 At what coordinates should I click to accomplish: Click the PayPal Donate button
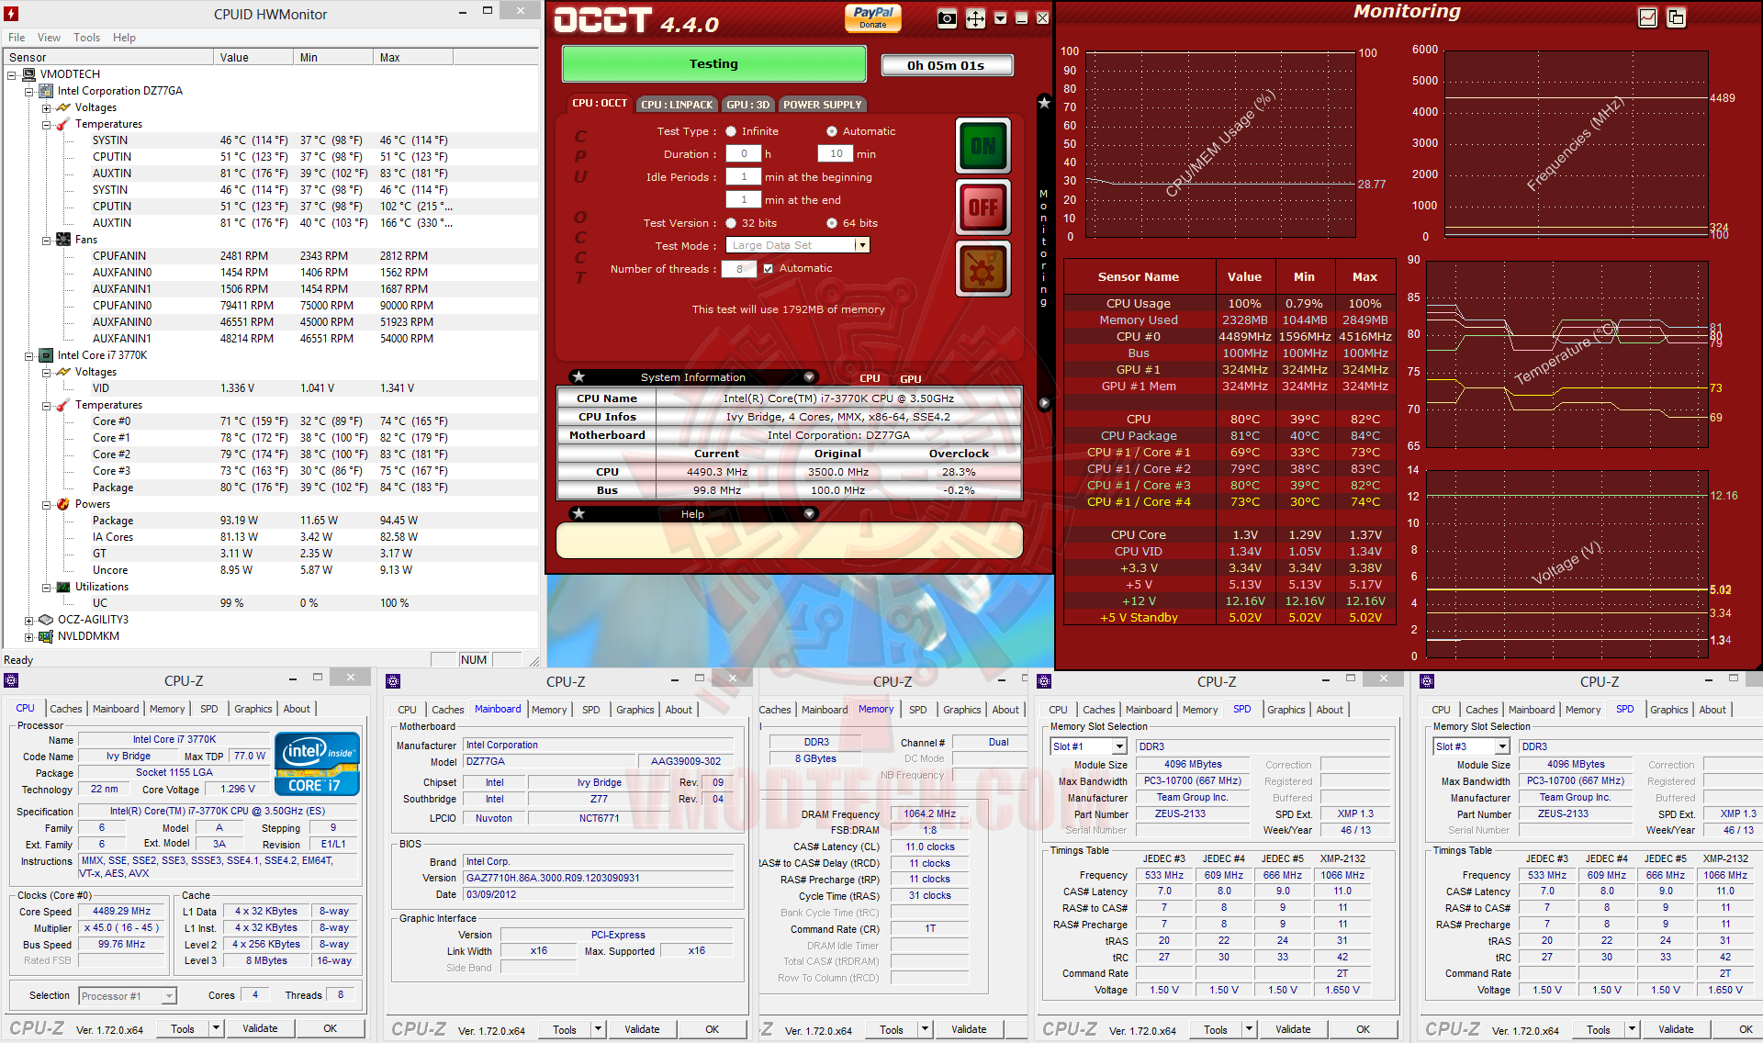pos(872,17)
